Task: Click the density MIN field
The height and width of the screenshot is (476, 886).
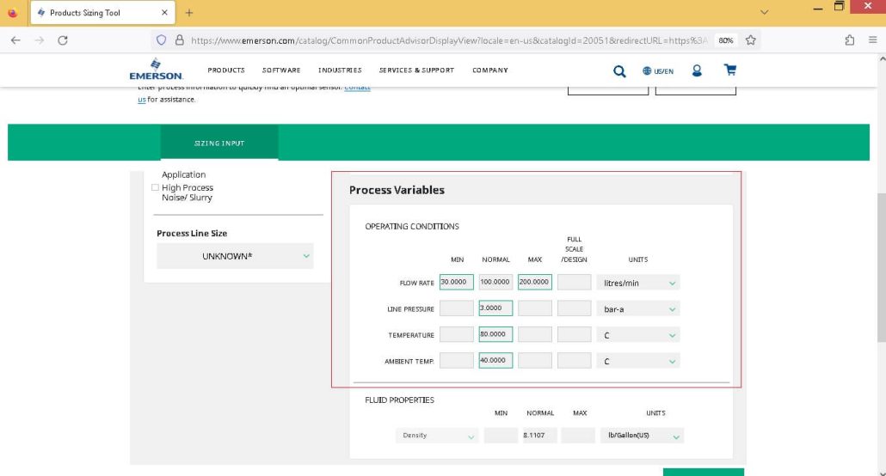Action: click(x=501, y=436)
